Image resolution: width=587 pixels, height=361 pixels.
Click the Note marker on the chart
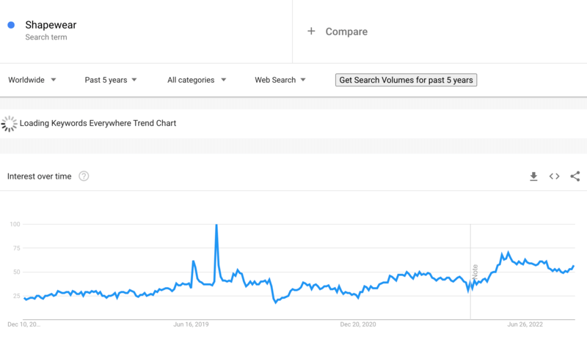[x=475, y=272]
